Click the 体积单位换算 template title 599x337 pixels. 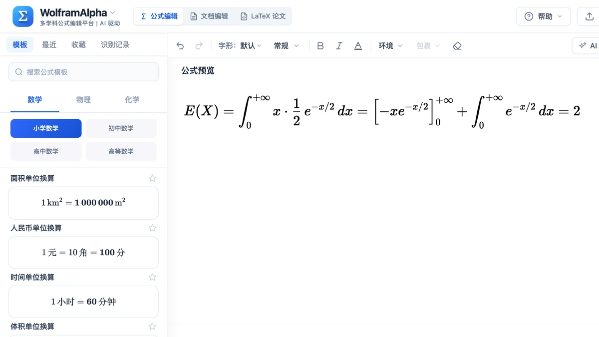pos(32,327)
